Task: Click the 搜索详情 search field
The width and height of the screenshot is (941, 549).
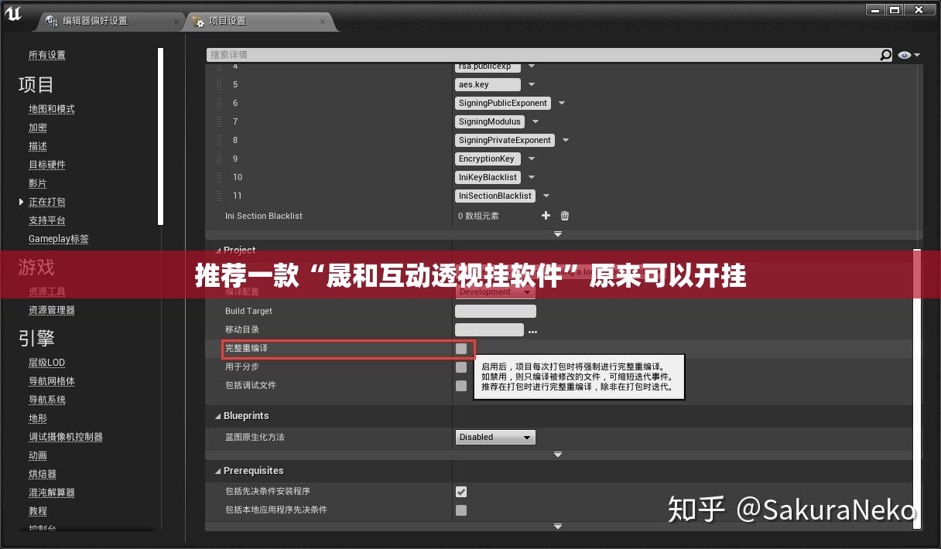Action: (x=542, y=55)
